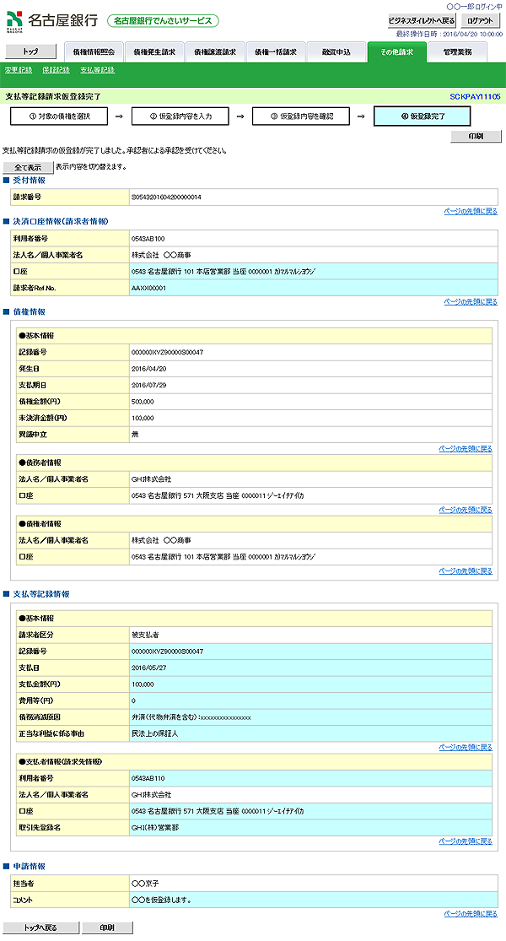Click the 請求者Ref.No. value AAXX00001
506x941 pixels.
tap(148, 288)
